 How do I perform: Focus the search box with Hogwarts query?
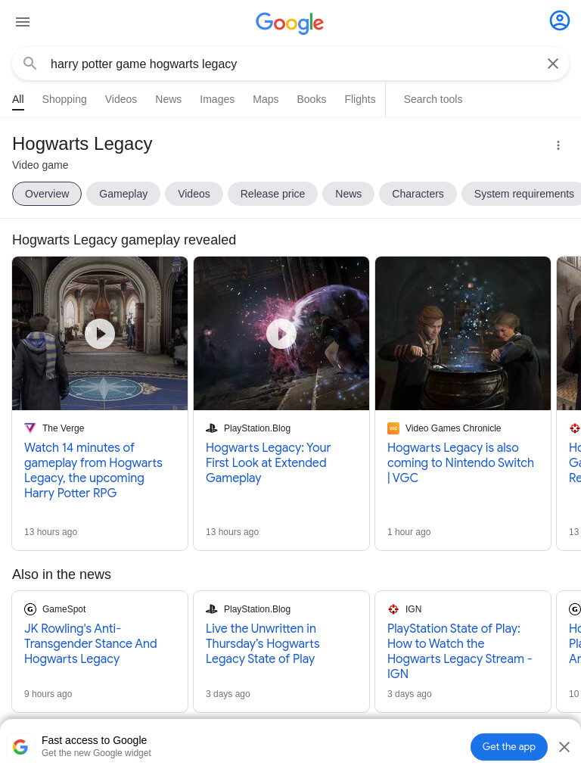[x=290, y=64]
